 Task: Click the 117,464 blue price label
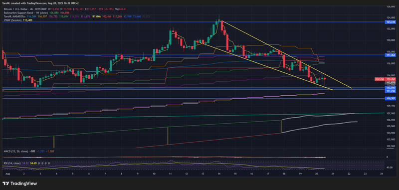click(x=391, y=55)
